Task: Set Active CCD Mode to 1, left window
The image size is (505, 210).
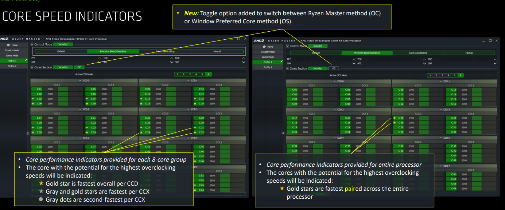Action: coord(177,74)
